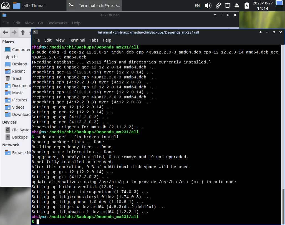Screen dimensions: 285x225
Task: Switch to the Terminal taskbar entry
Action: (94, 6)
